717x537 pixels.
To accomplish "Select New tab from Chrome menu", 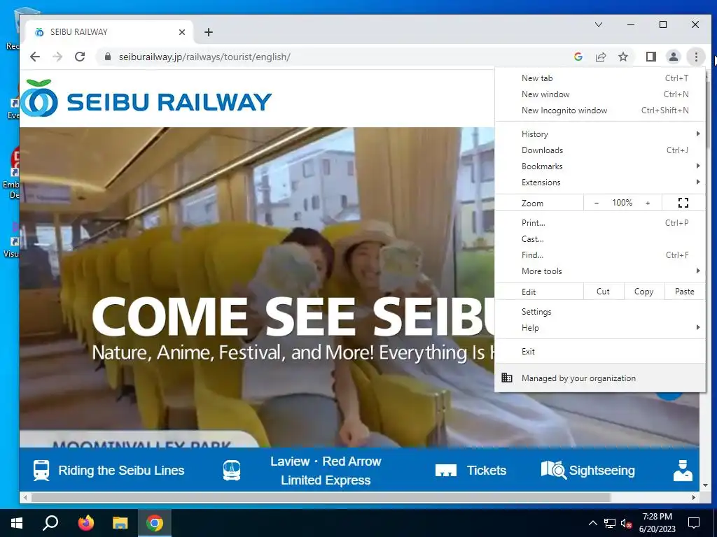I will pos(600,78).
